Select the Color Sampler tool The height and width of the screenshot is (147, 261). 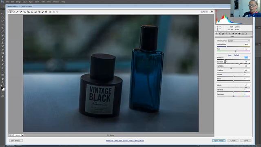(21, 12)
